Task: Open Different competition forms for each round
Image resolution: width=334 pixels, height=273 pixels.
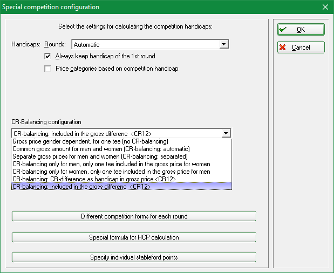Action: pos(134,216)
